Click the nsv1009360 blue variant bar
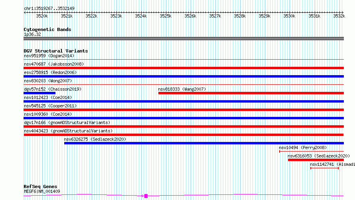 tap(183, 118)
